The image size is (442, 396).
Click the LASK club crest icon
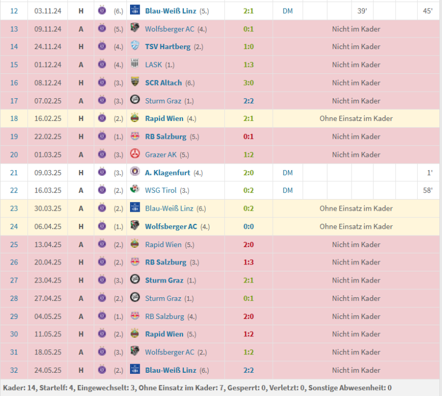(x=135, y=64)
